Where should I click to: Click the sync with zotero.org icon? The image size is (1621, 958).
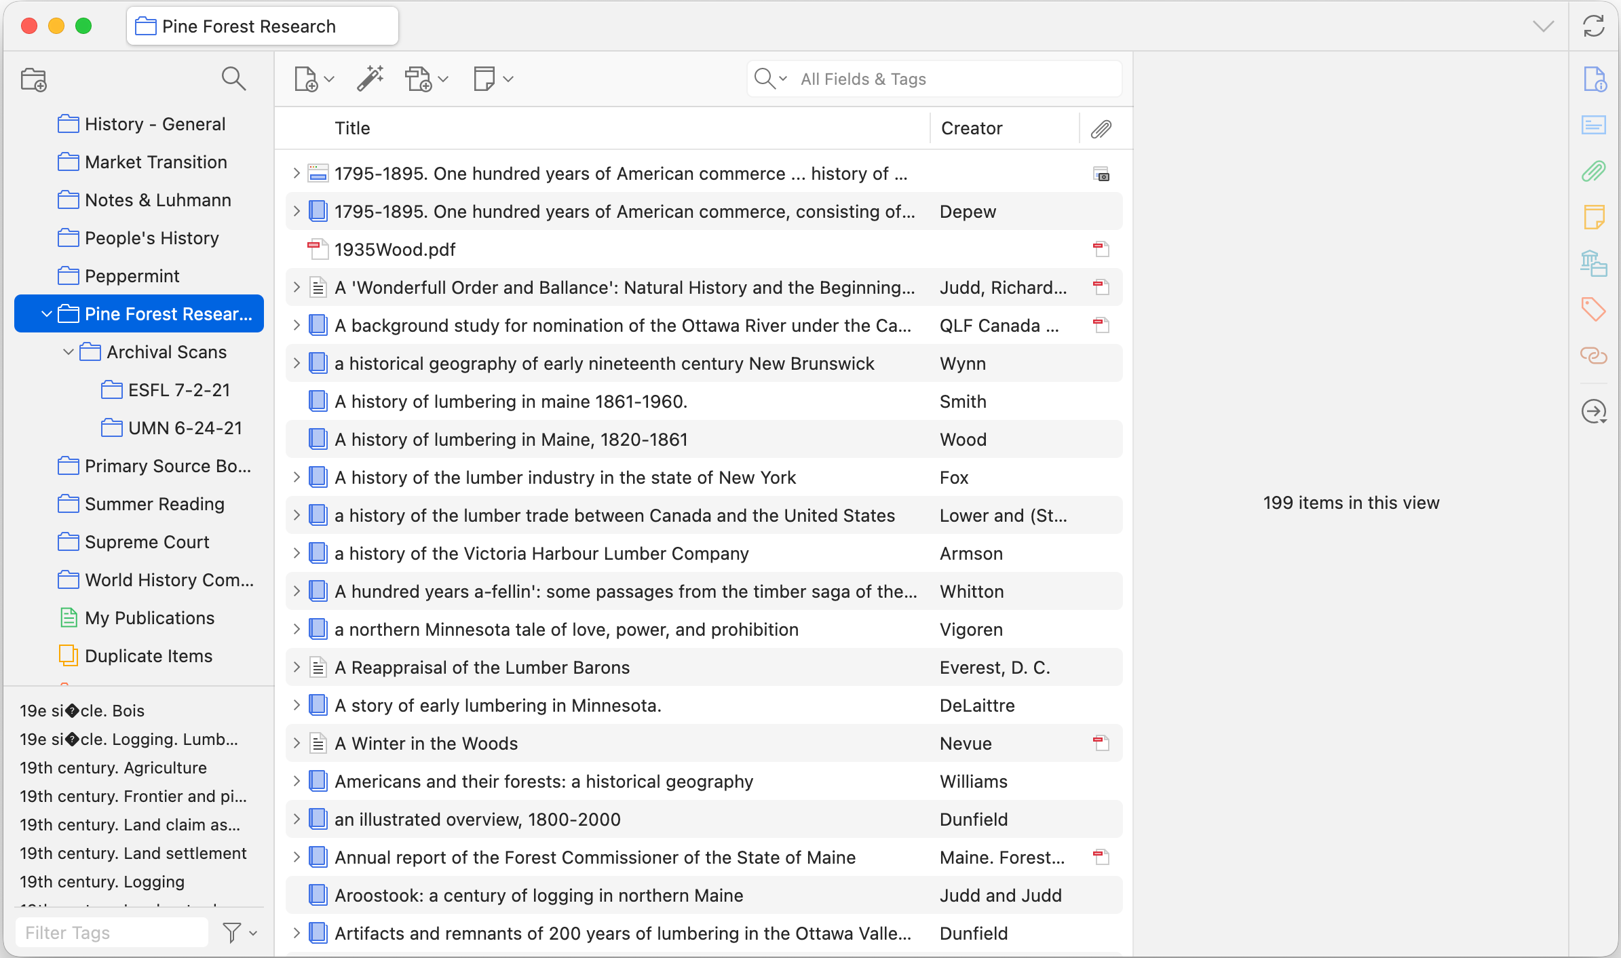pos(1593,26)
